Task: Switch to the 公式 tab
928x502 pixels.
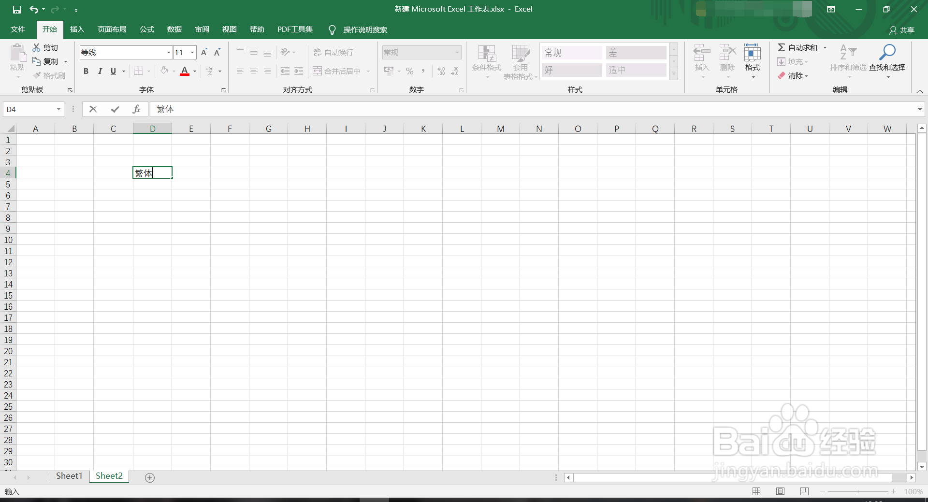Action: (147, 29)
